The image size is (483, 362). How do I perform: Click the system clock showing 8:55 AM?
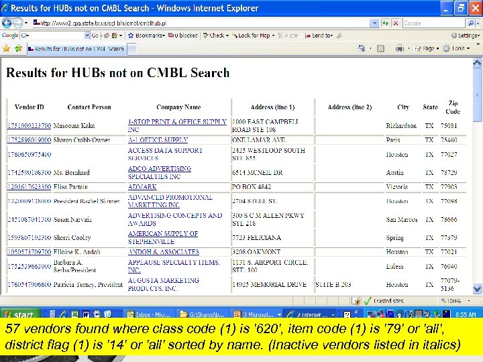466,314
